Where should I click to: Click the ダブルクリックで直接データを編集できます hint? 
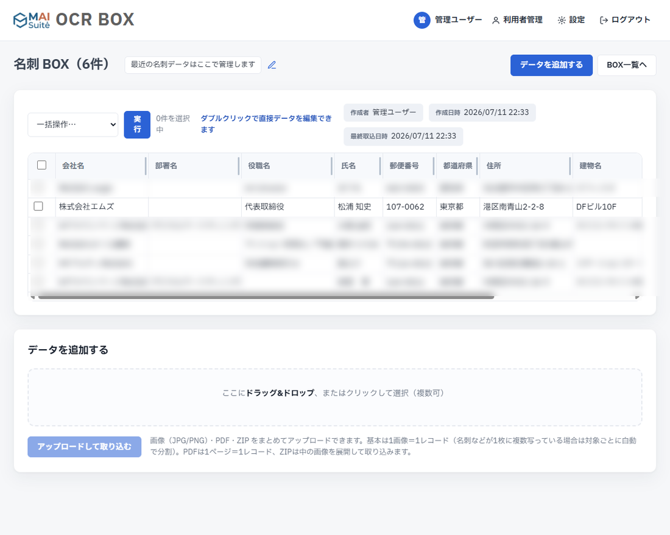point(266,124)
